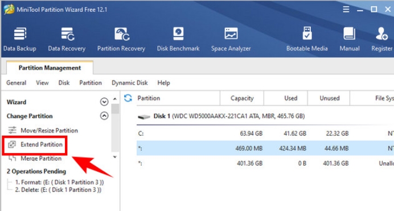Select the 401.36 GB unallocated row
This screenshot has width=394, height=211.
pyautogui.click(x=265, y=163)
